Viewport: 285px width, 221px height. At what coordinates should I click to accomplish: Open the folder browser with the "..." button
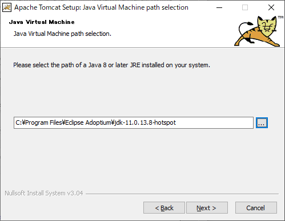coord(262,123)
